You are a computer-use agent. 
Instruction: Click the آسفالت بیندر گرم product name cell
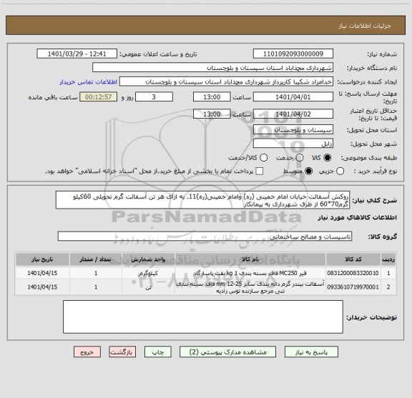point(250,287)
